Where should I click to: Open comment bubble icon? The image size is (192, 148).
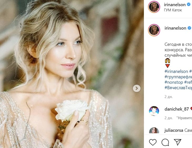165,142
